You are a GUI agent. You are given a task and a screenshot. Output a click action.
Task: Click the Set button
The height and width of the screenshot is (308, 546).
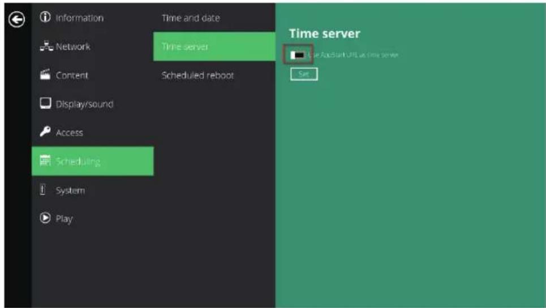click(304, 74)
